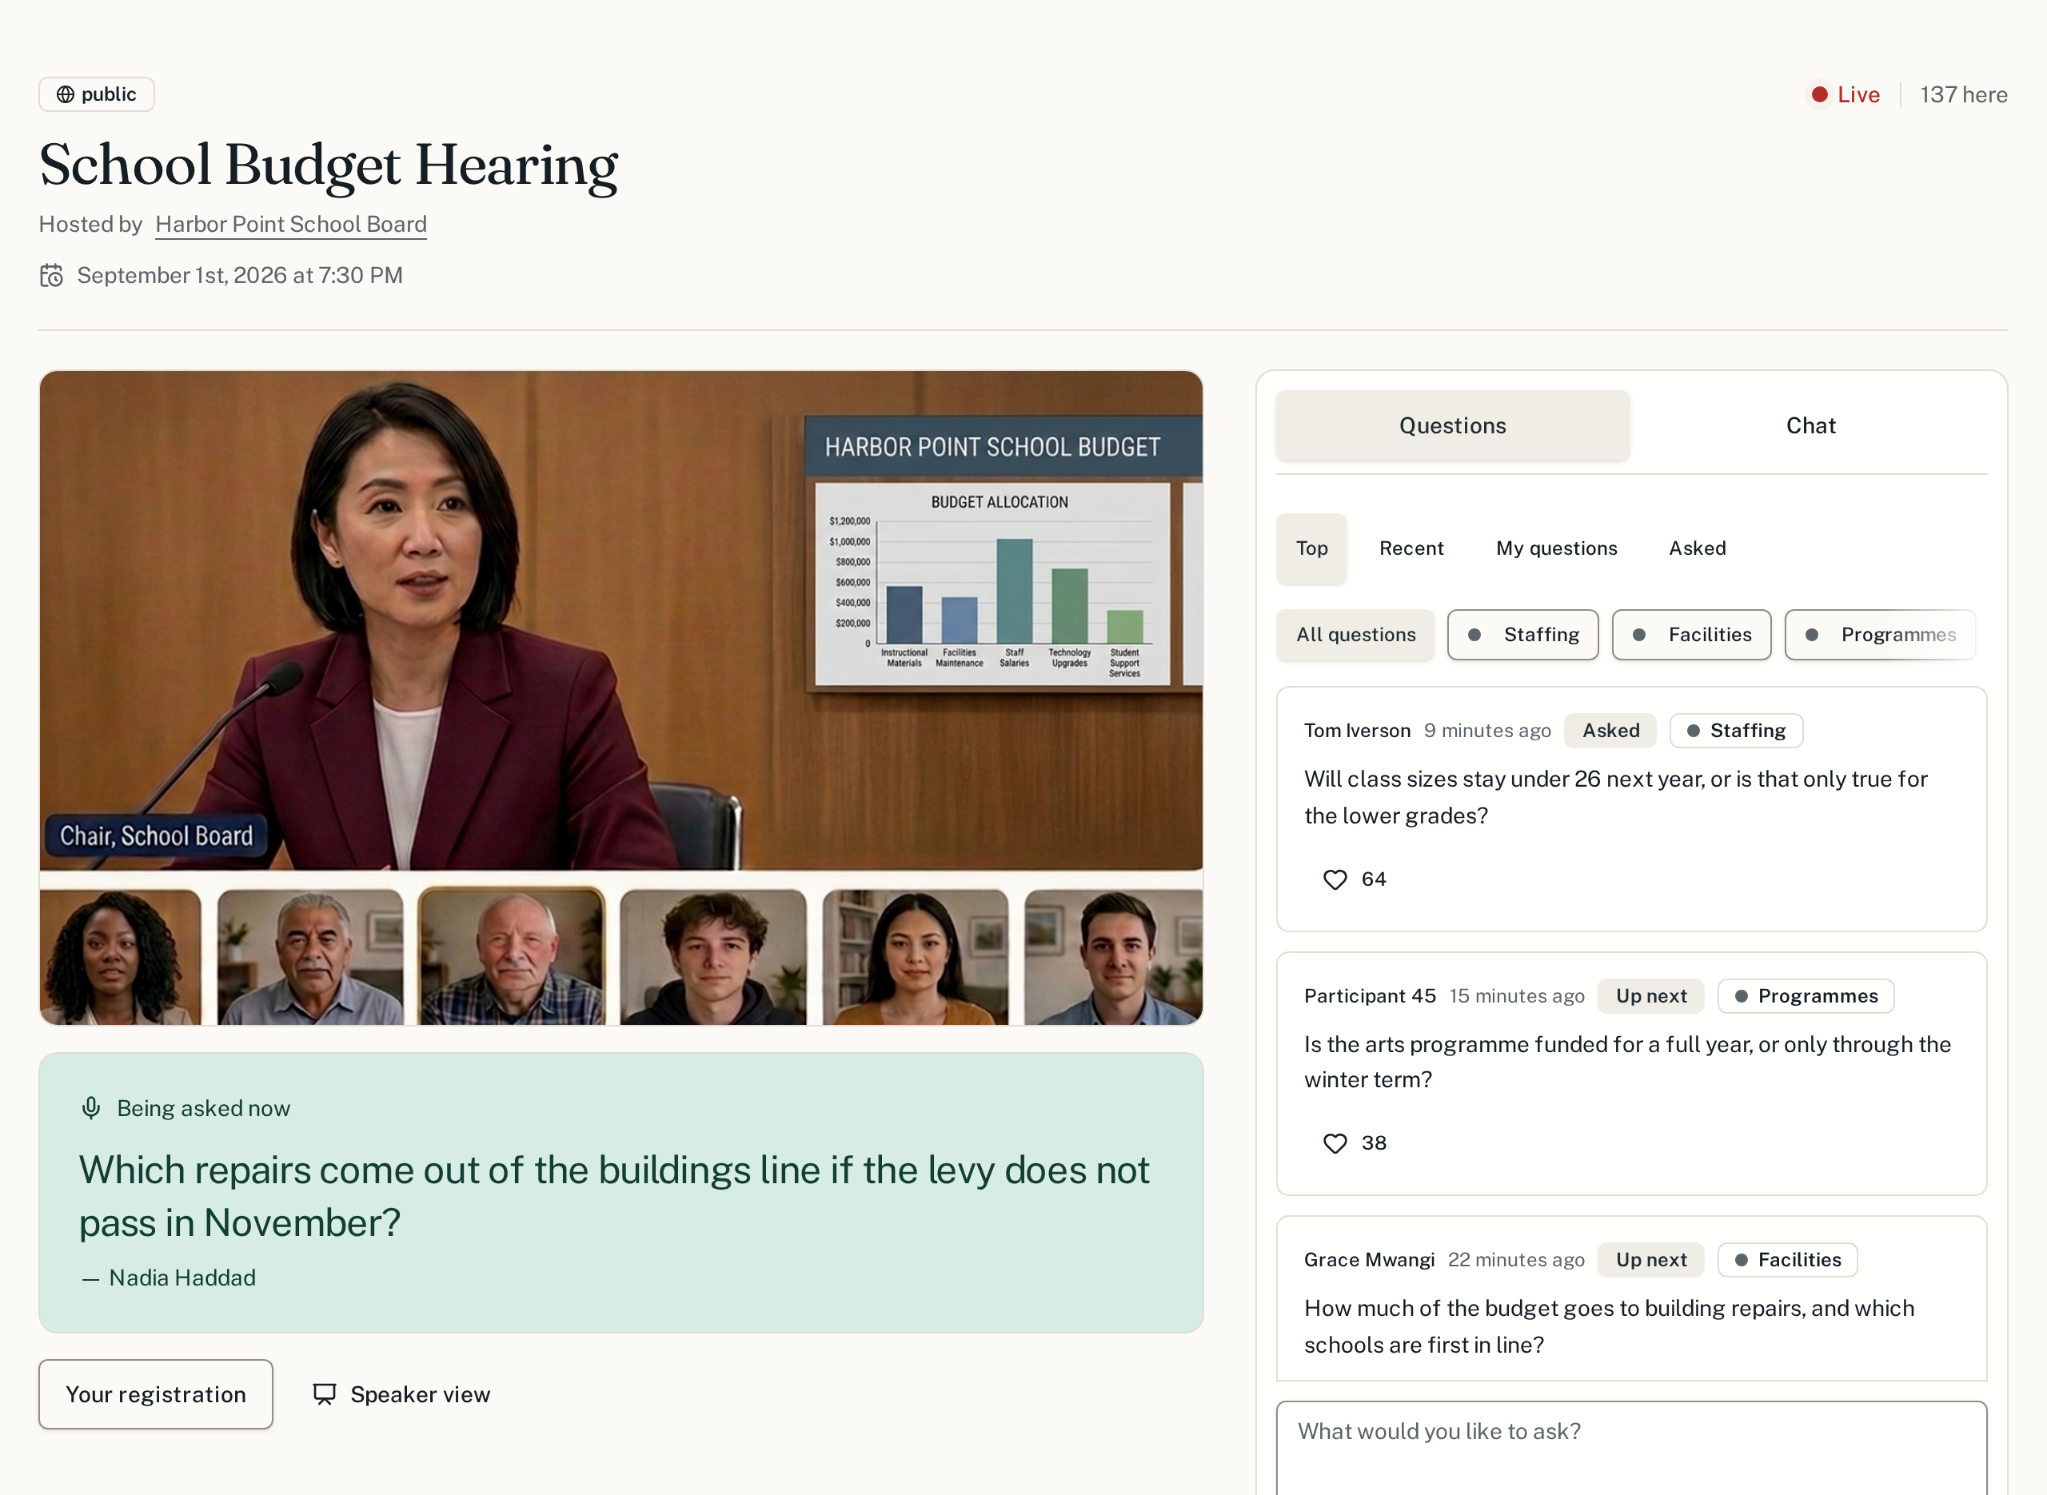Click the question about building repairs budget

(1609, 1326)
